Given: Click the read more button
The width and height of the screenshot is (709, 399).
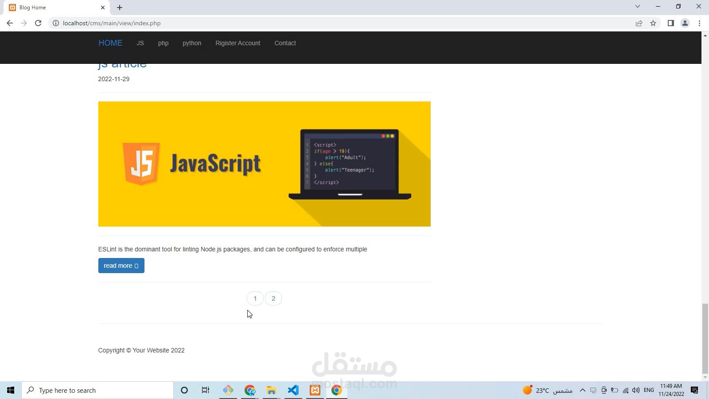Looking at the screenshot, I should point(121,266).
